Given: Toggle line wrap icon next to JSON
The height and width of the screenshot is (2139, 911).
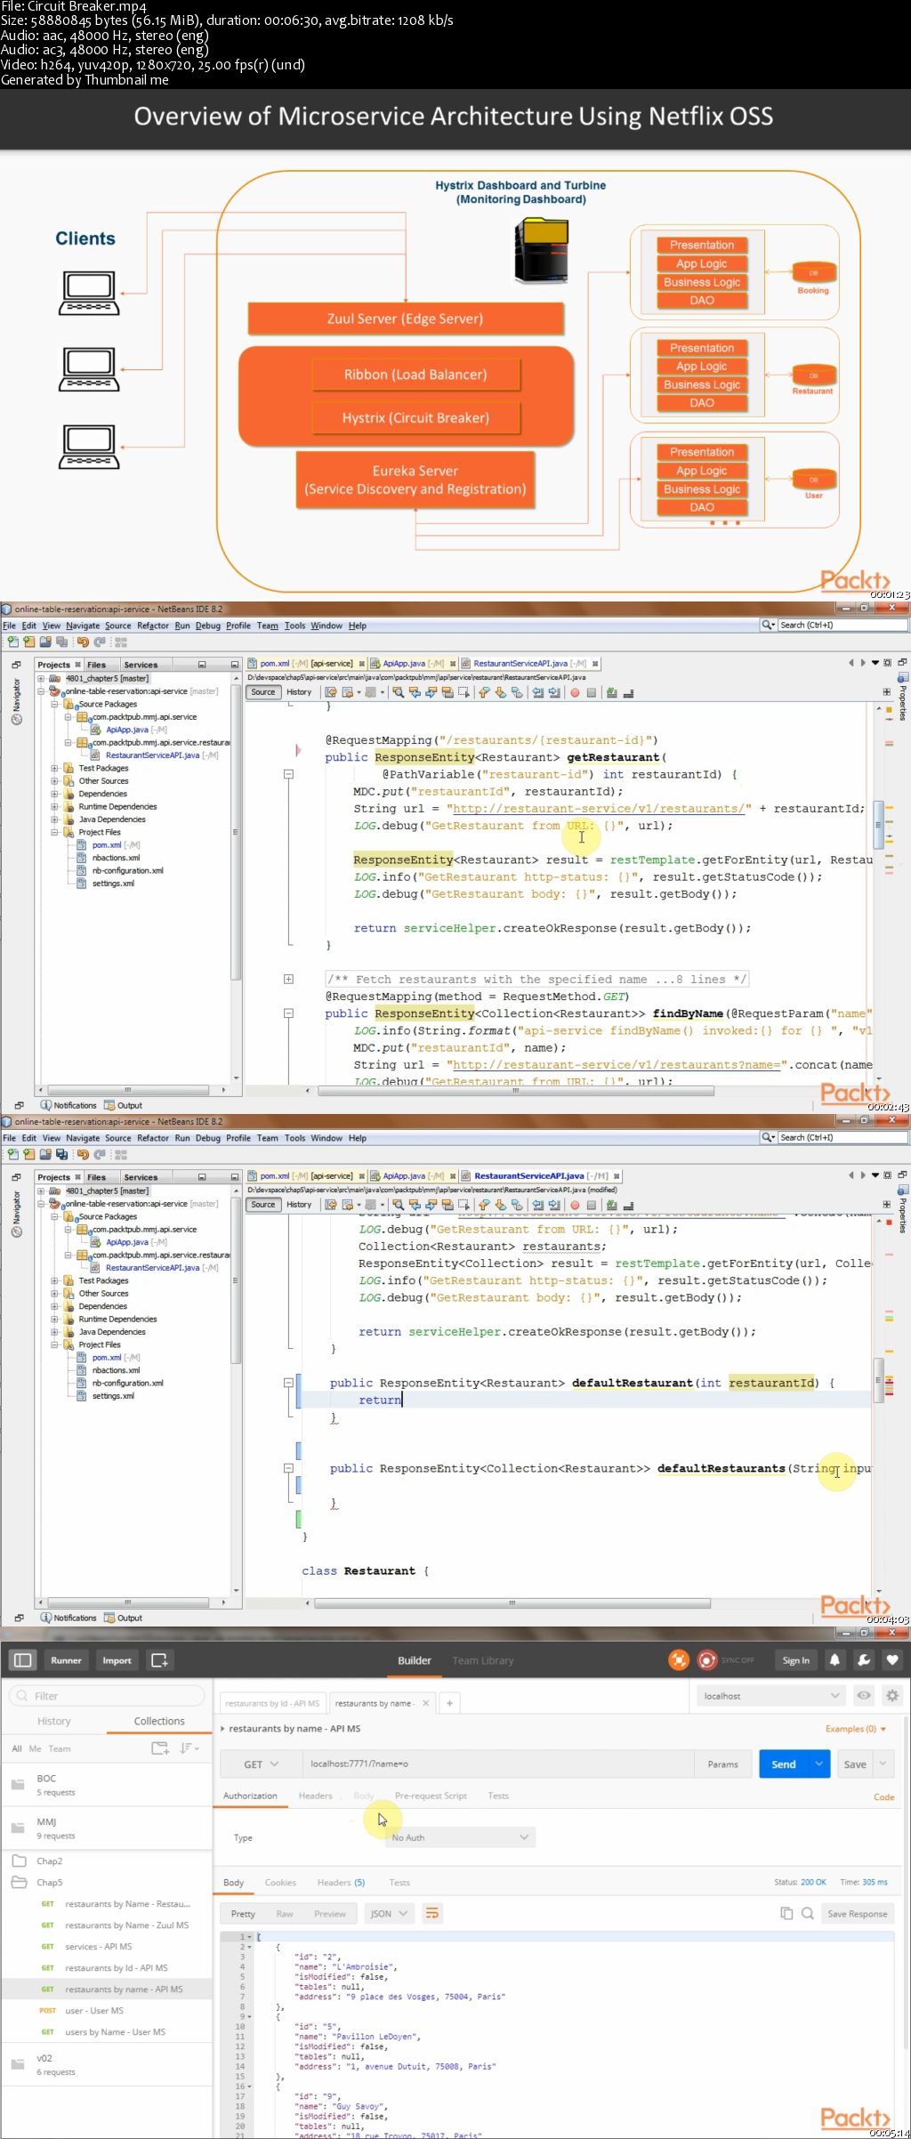Looking at the screenshot, I should pos(431,1914).
